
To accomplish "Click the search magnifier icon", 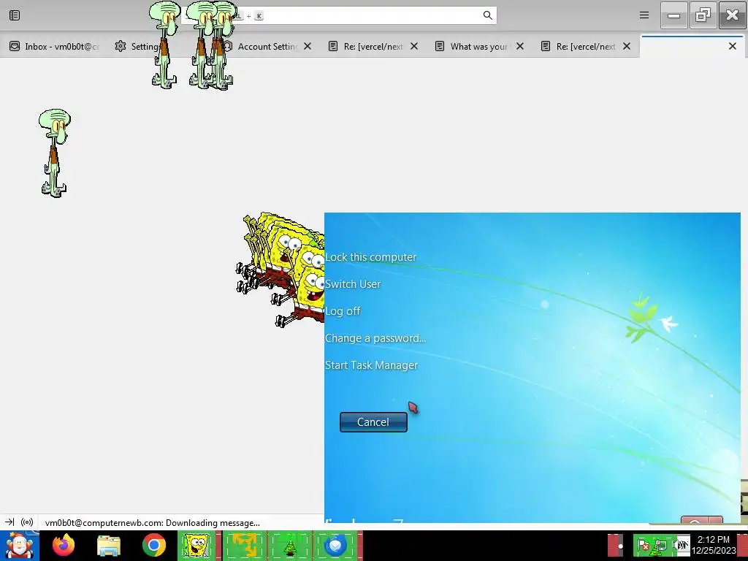I will (x=487, y=15).
